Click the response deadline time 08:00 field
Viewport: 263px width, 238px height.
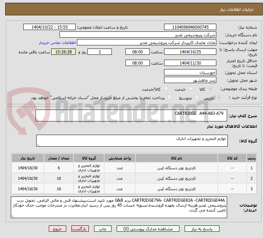pos(137,52)
